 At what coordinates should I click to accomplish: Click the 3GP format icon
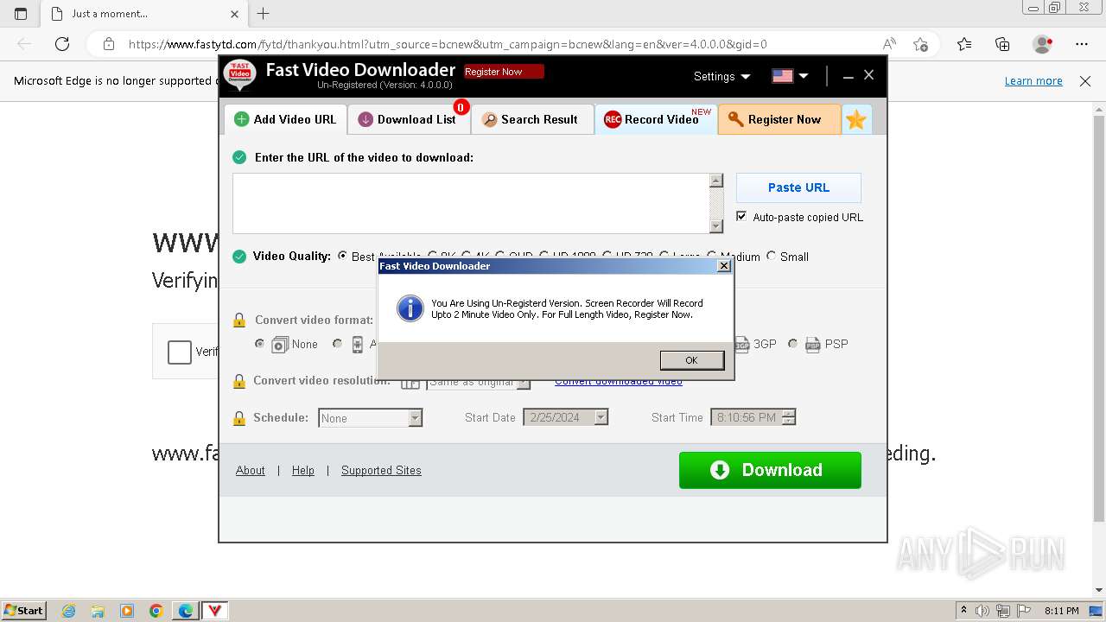tap(742, 345)
